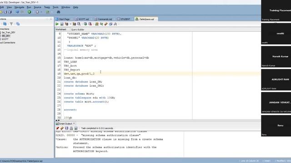Click the Explain Plan icon in the worksheet toolbar

point(66,24)
